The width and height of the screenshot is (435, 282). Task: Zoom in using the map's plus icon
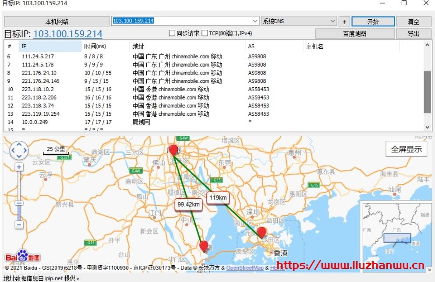18,167
